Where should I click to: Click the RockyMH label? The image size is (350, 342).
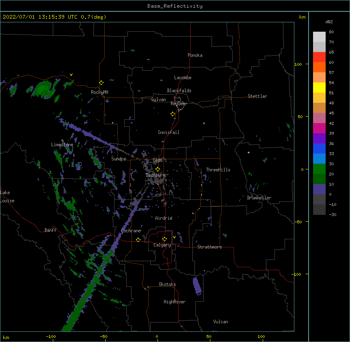tap(99, 92)
